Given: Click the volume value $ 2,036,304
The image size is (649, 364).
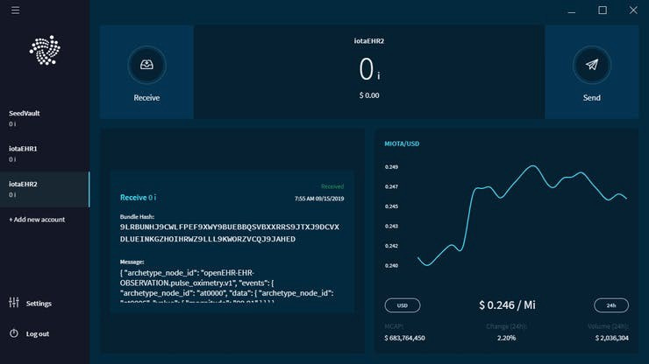Looking at the screenshot, I should (x=612, y=338).
